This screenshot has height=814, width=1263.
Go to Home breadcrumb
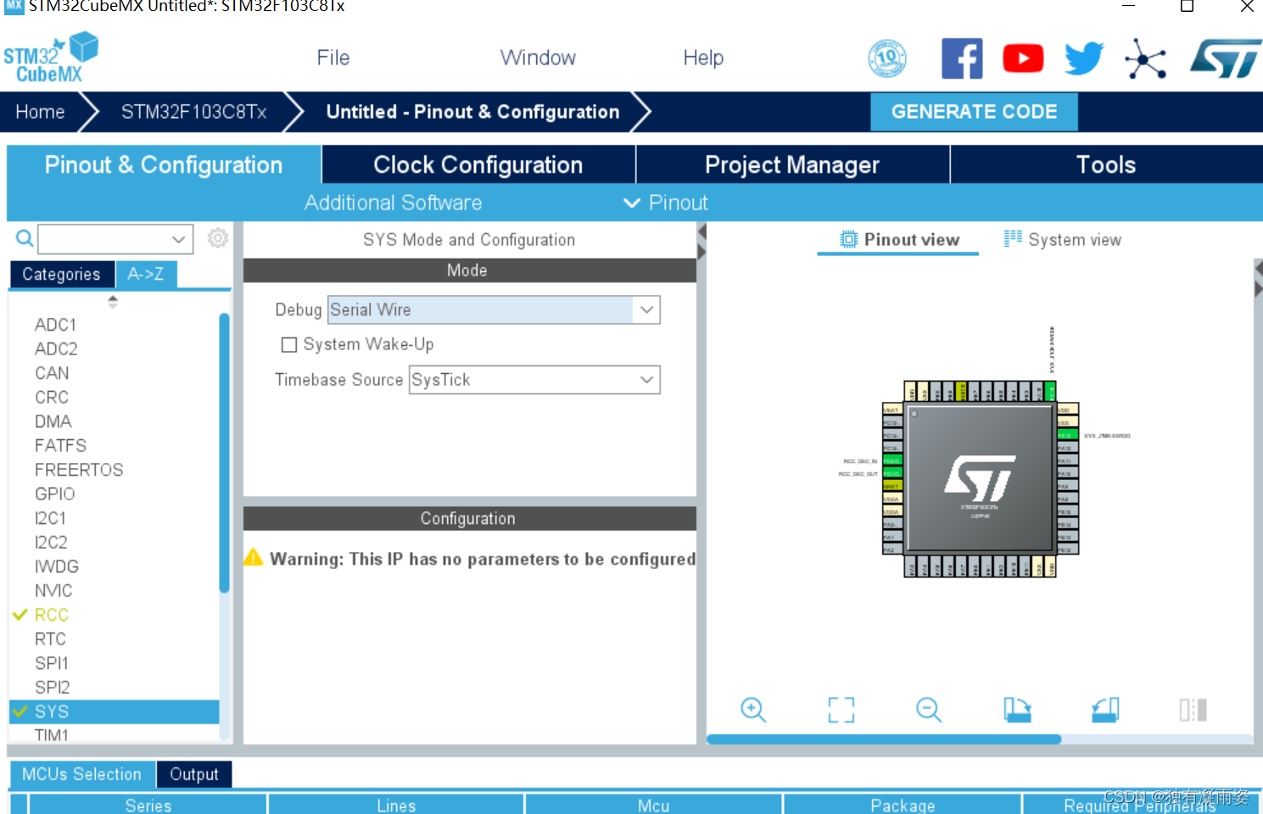tap(40, 112)
